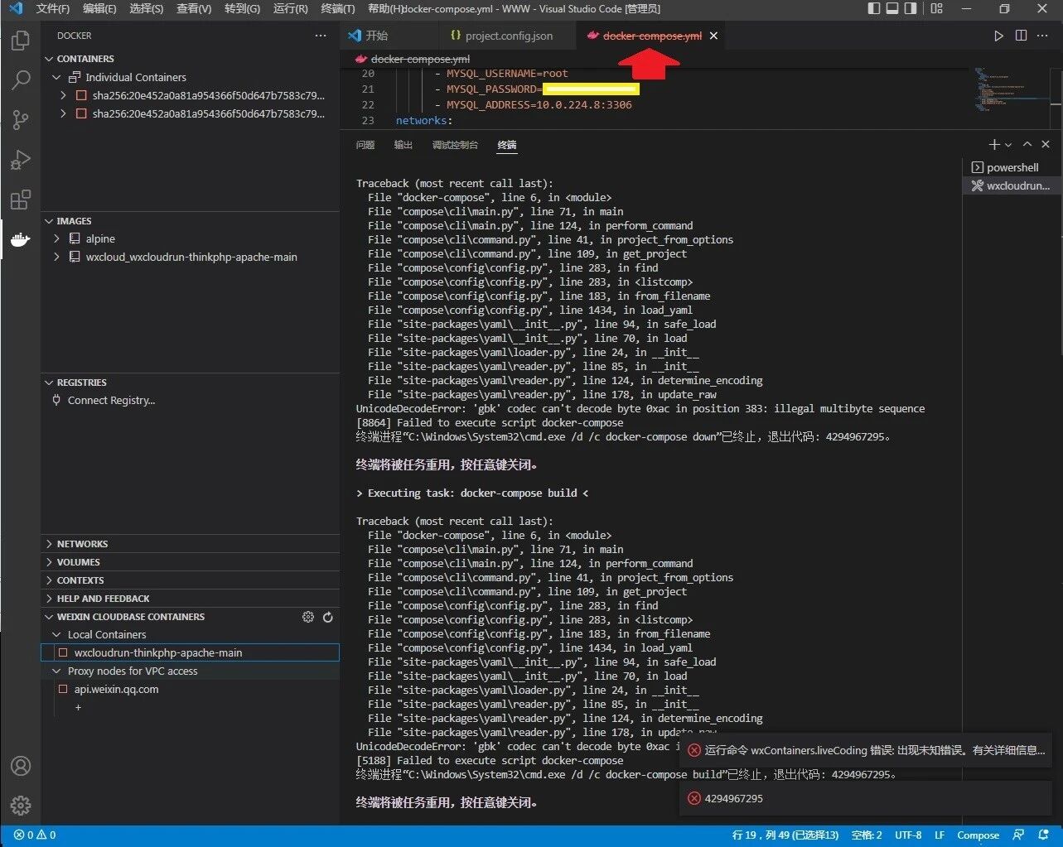Go to line via 行 19, 列 49 indicator
The height and width of the screenshot is (847, 1063).
point(785,835)
